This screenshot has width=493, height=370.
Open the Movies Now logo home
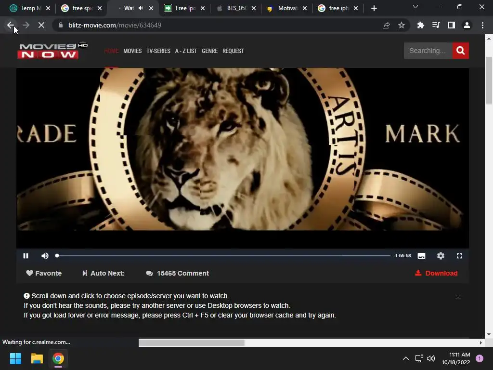click(52, 51)
